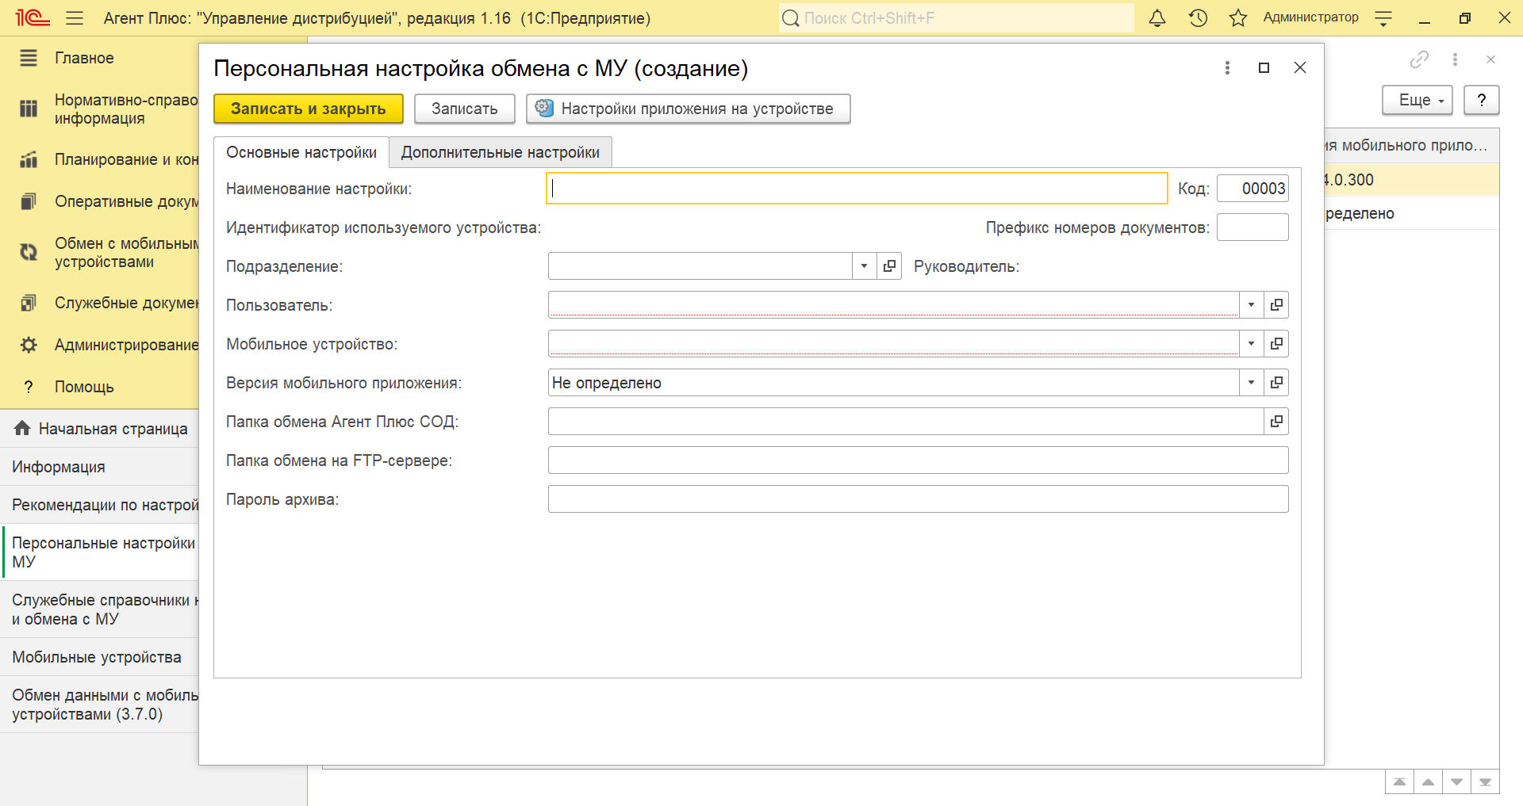Click home icon of Начальная страница
Viewport: 1523px width, 806px height.
click(x=22, y=428)
